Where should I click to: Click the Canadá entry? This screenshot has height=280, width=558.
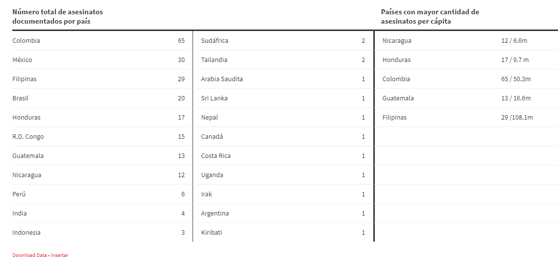click(212, 137)
